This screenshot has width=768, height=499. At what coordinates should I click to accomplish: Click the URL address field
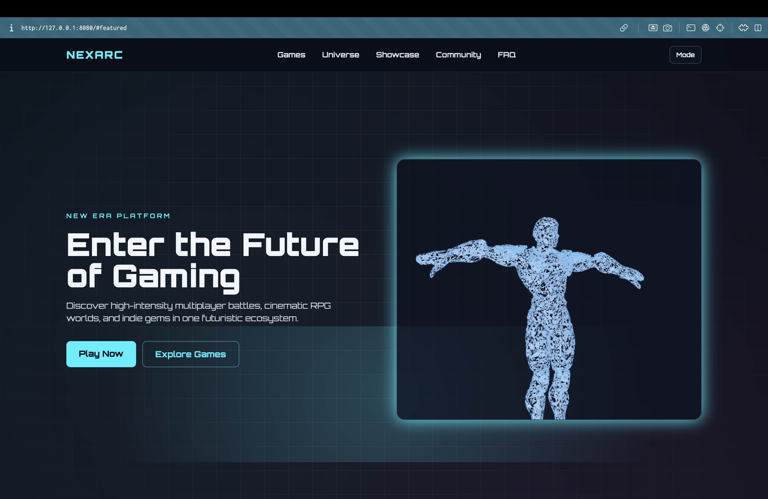[x=74, y=28]
